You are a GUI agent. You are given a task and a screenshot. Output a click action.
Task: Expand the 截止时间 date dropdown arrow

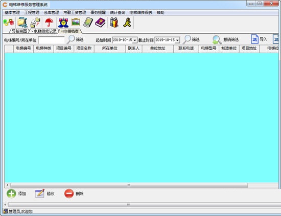177,40
